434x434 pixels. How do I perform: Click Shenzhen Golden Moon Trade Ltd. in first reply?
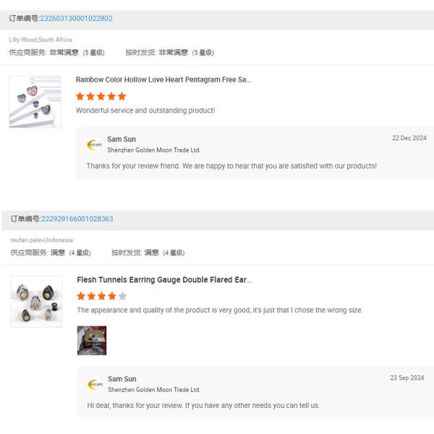[154, 150]
